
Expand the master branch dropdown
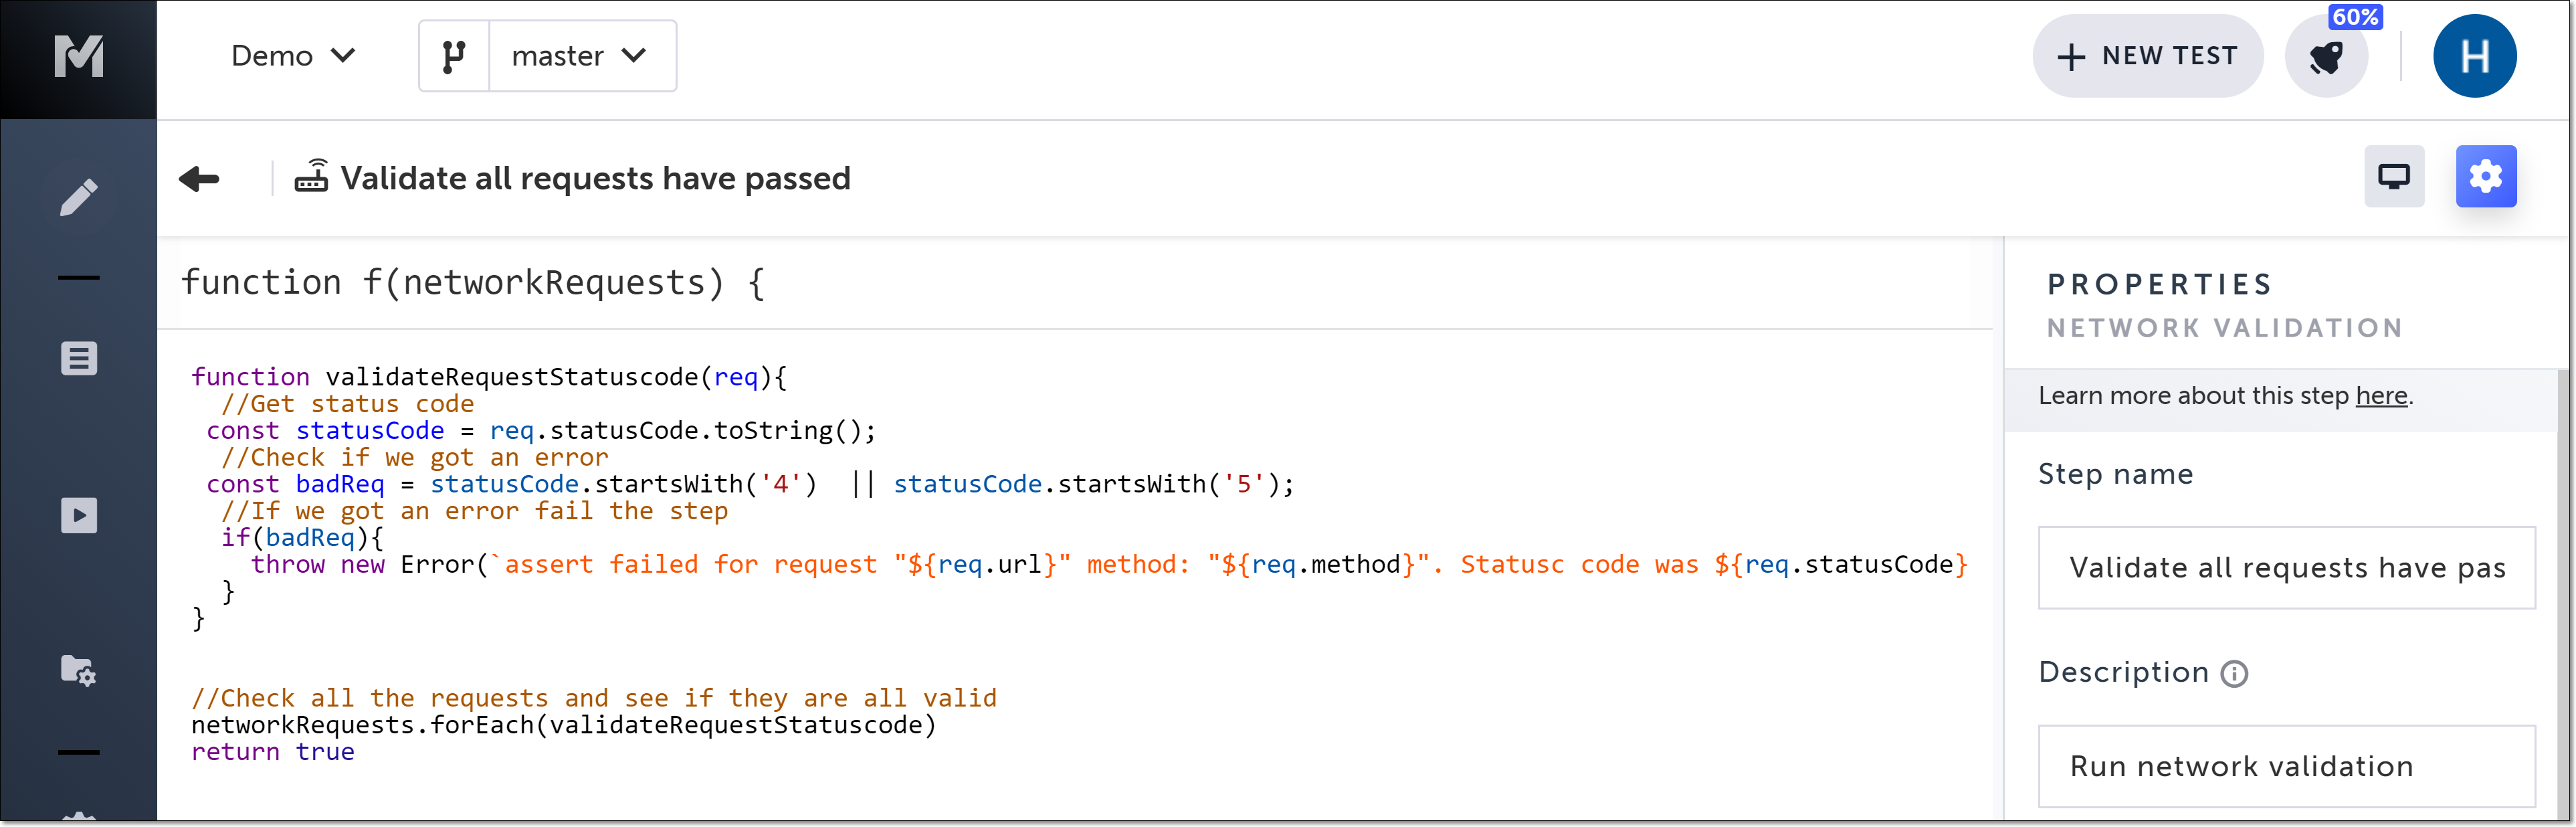579,56
